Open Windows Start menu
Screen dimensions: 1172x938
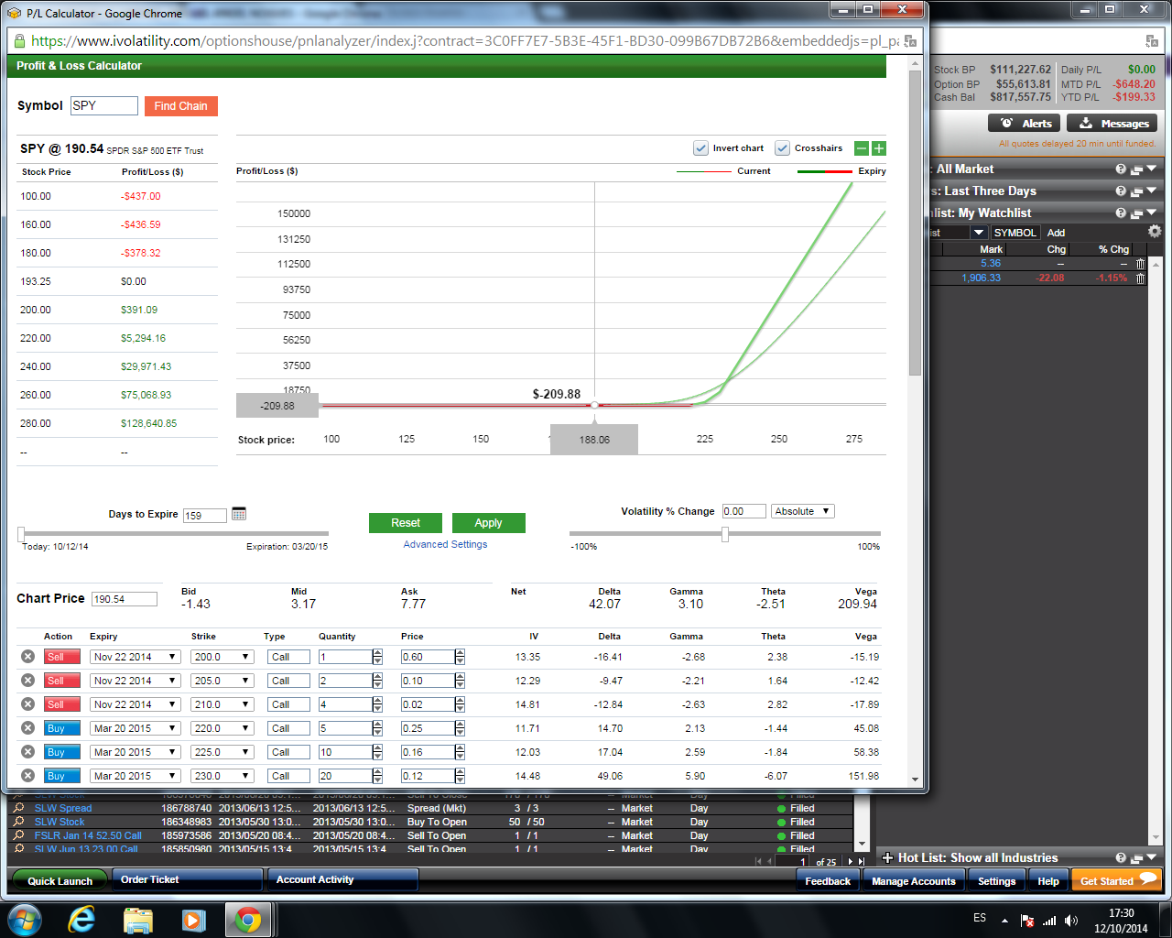(25, 920)
